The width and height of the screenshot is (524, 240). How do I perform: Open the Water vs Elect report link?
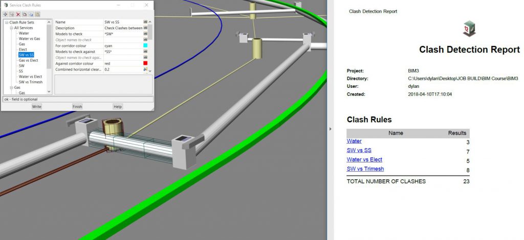[x=364, y=159]
